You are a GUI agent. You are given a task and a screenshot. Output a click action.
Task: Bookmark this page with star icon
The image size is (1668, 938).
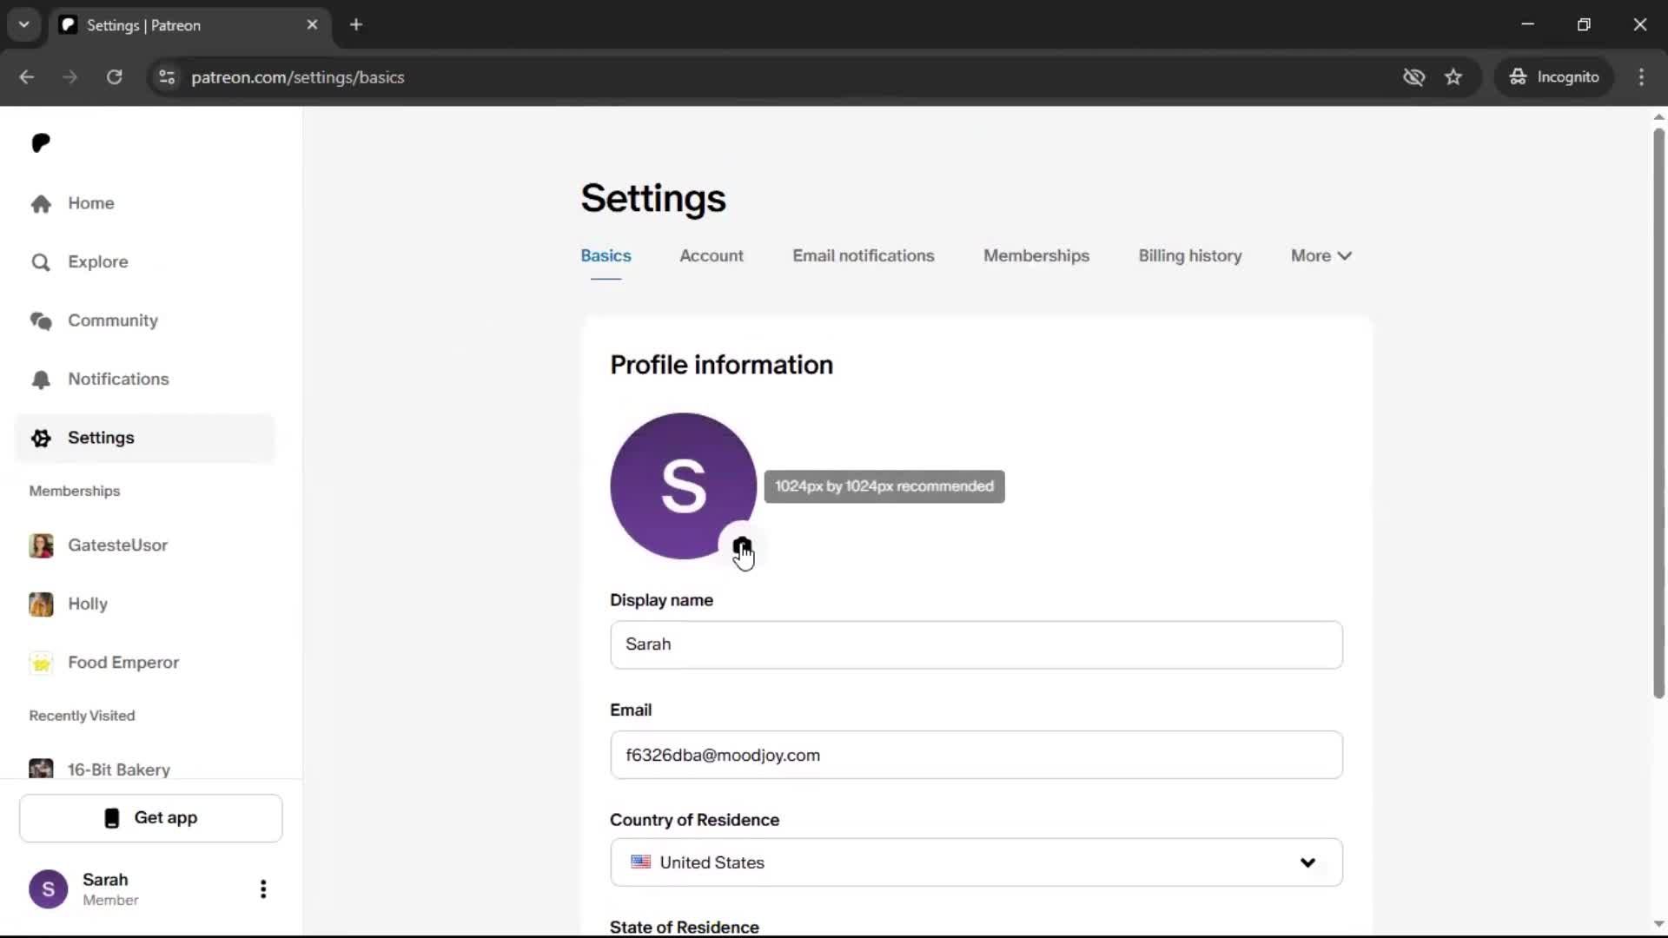click(x=1453, y=77)
